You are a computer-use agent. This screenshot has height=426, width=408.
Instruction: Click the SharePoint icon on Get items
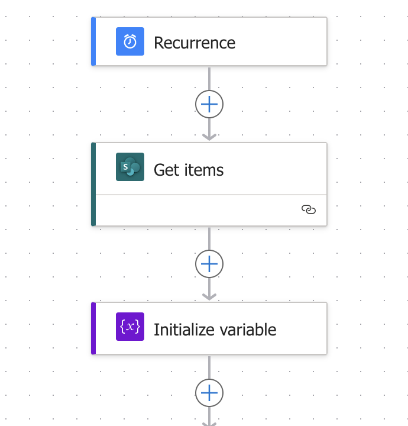[130, 167]
